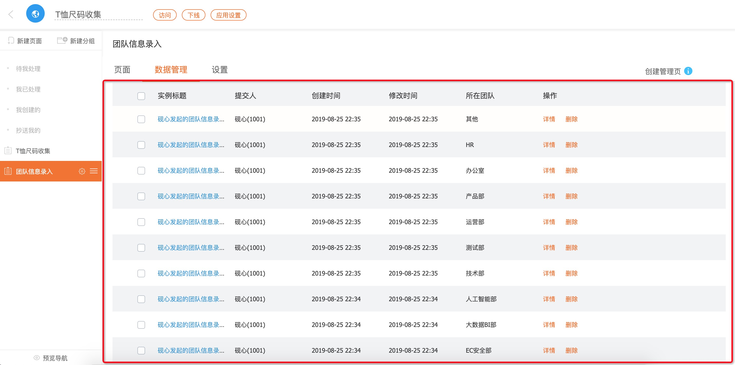Toggle the select-all header checkbox

(x=141, y=96)
